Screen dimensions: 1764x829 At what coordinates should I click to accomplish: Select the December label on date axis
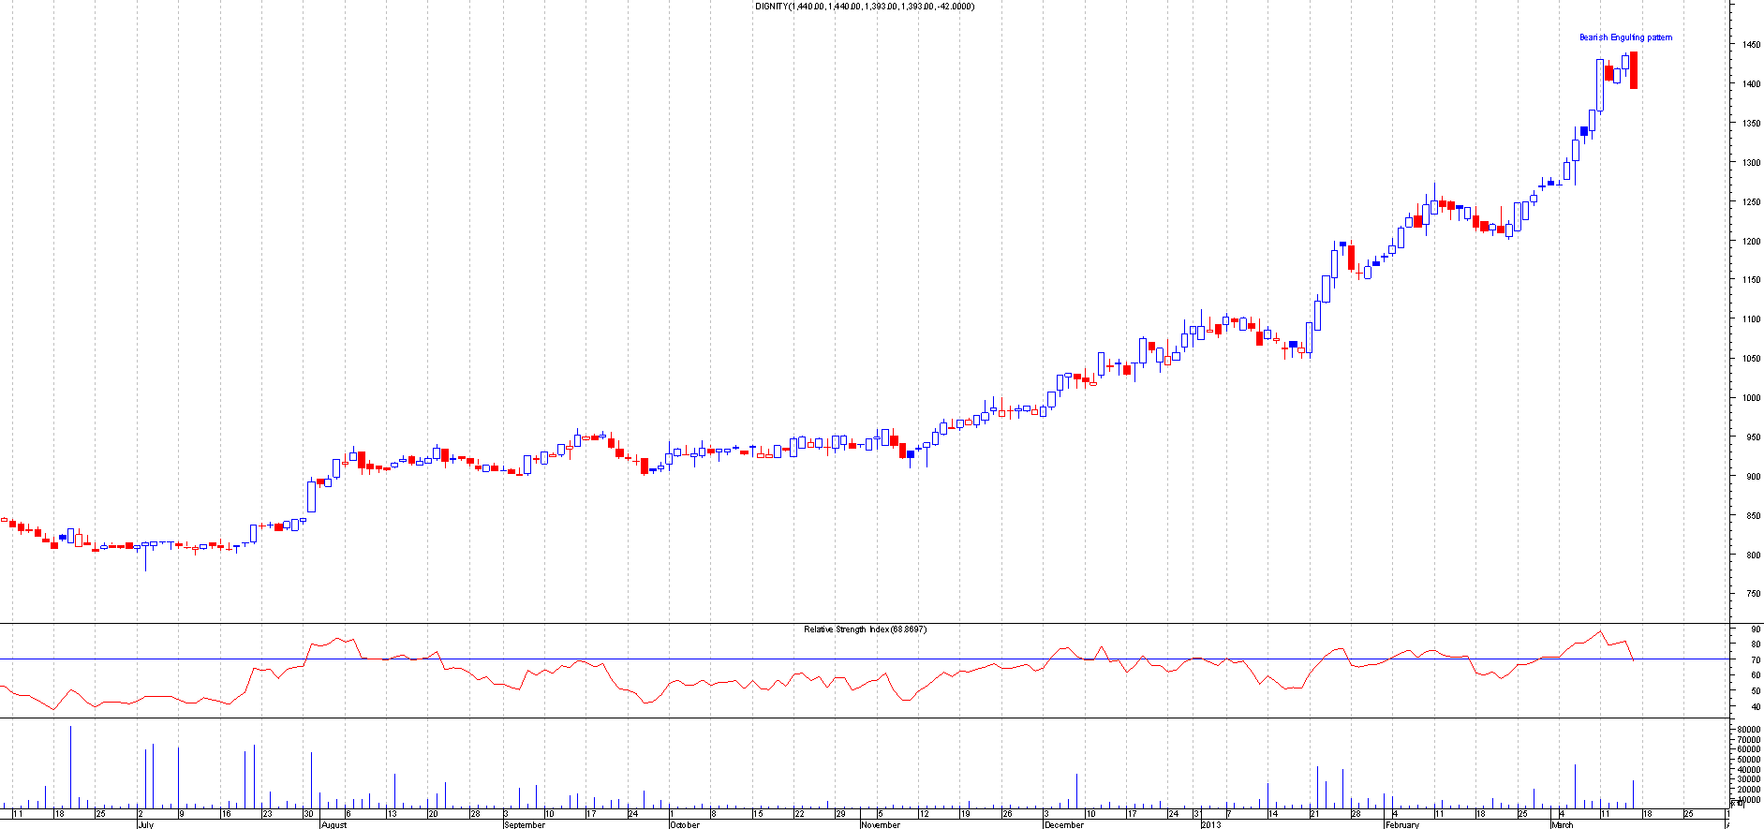[1063, 824]
